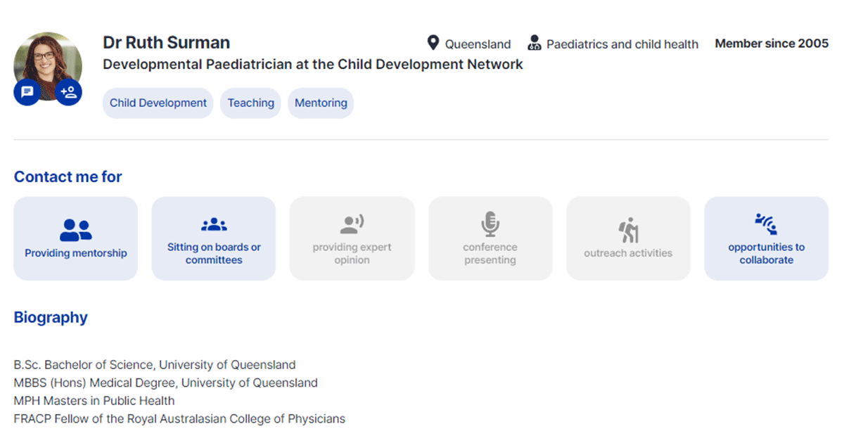
Task: Click the Paediatrics and child health text
Action: [622, 44]
